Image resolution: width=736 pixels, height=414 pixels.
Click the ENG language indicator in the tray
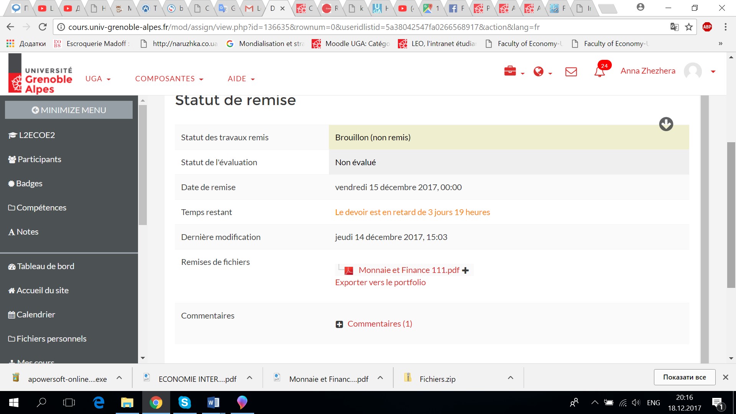coord(653,402)
